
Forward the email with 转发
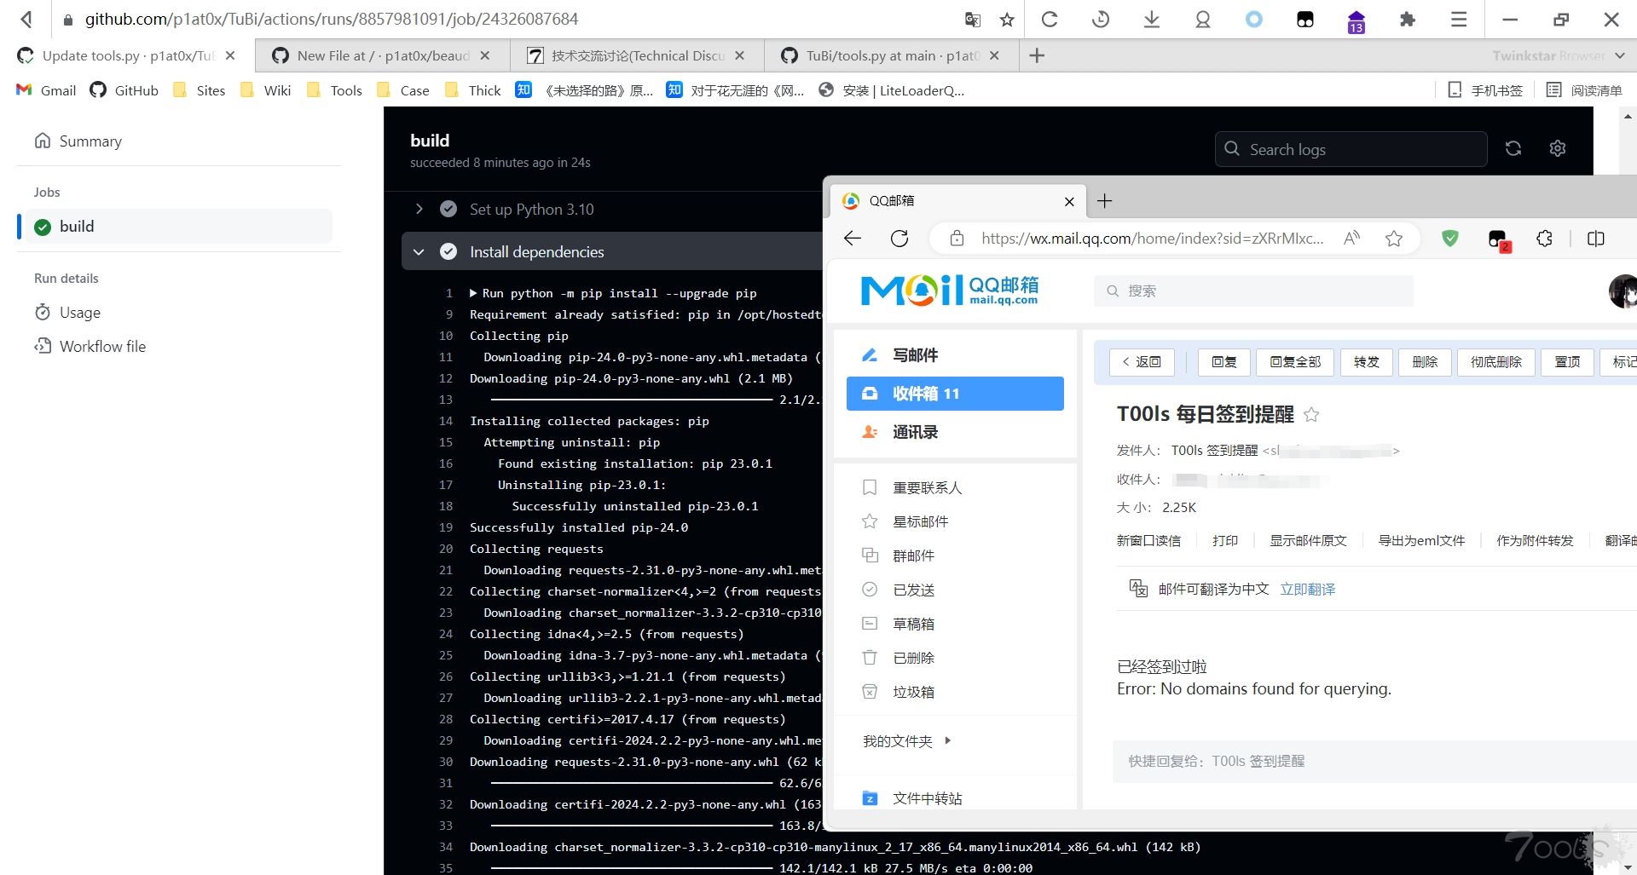click(x=1367, y=362)
